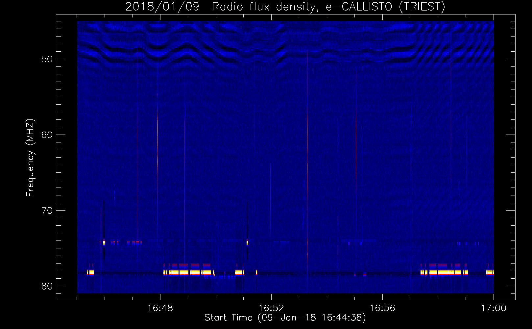Click the '50' frequency tick label
The image size is (532, 329).
point(47,59)
